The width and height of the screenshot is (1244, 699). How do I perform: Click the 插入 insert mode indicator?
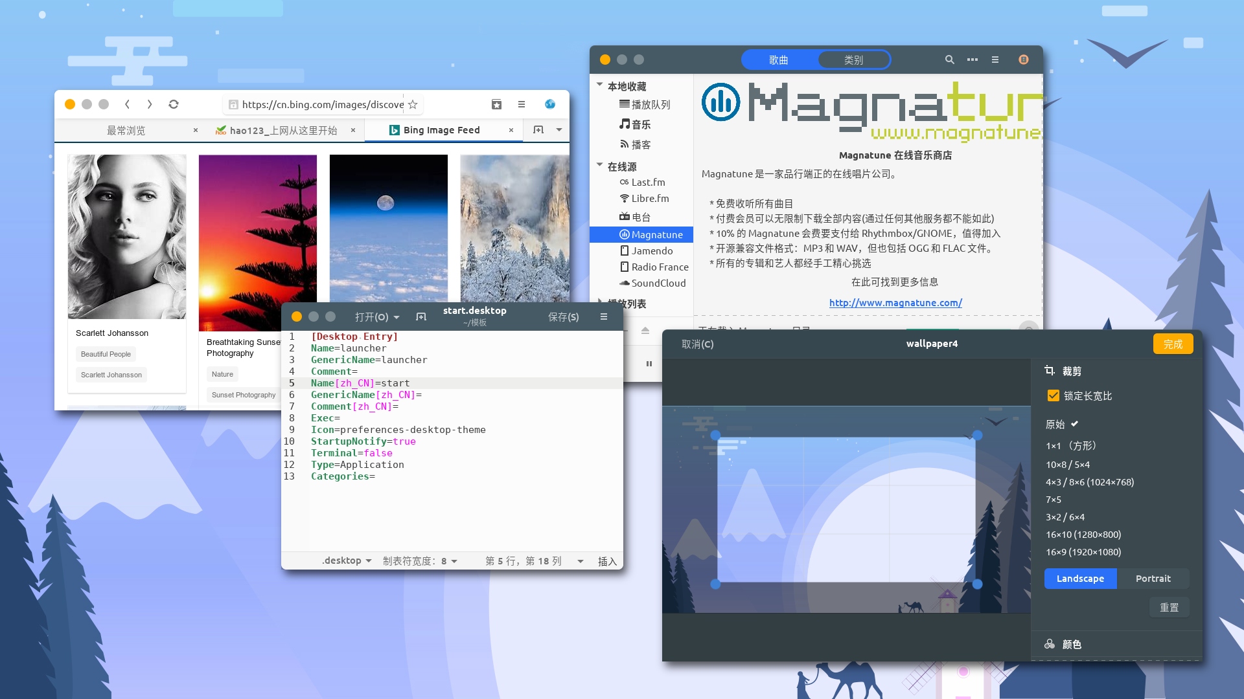coord(607,561)
